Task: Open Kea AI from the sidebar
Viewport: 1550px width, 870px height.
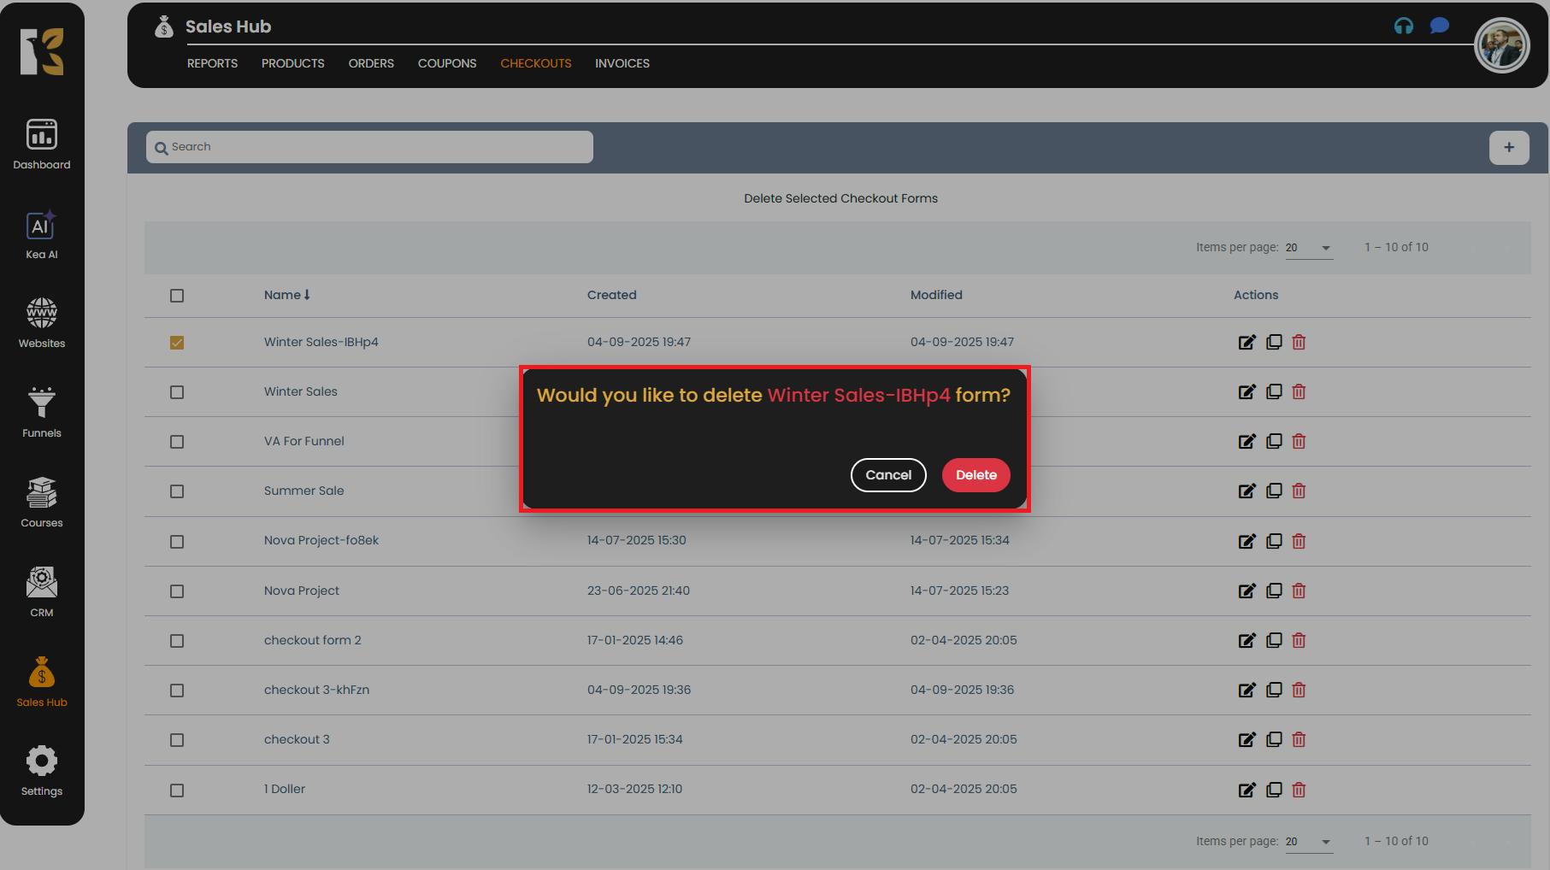Action: (x=41, y=235)
